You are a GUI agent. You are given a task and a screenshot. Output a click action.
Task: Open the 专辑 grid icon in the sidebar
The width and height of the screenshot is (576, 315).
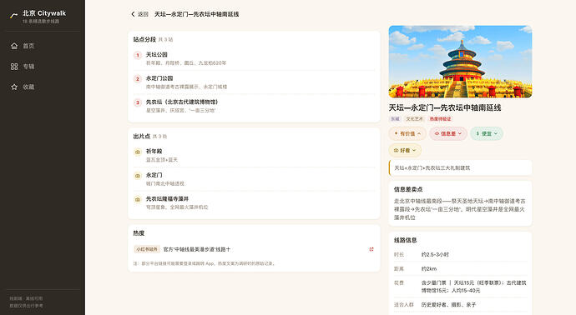pos(14,67)
